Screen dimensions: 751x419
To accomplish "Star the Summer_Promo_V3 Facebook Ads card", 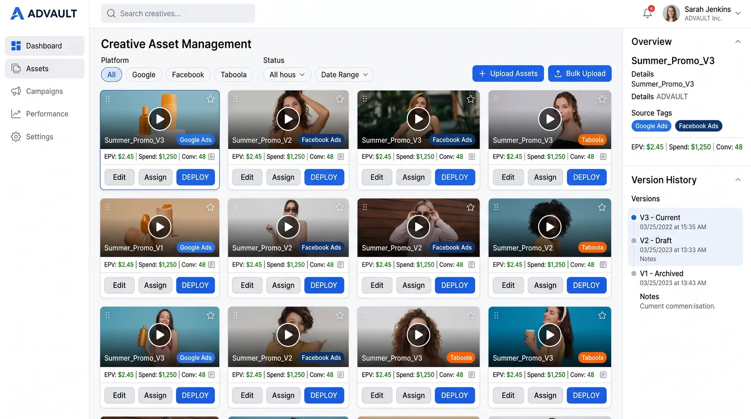I will click(471, 99).
